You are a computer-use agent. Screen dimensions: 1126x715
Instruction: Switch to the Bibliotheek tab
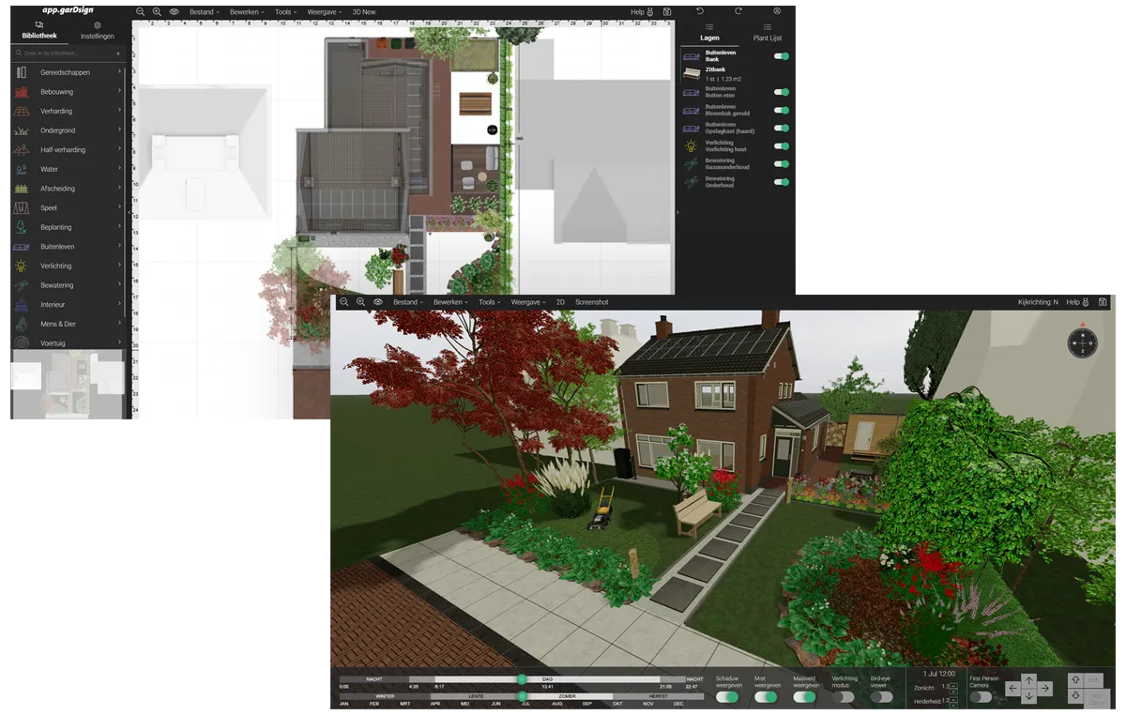tap(39, 30)
